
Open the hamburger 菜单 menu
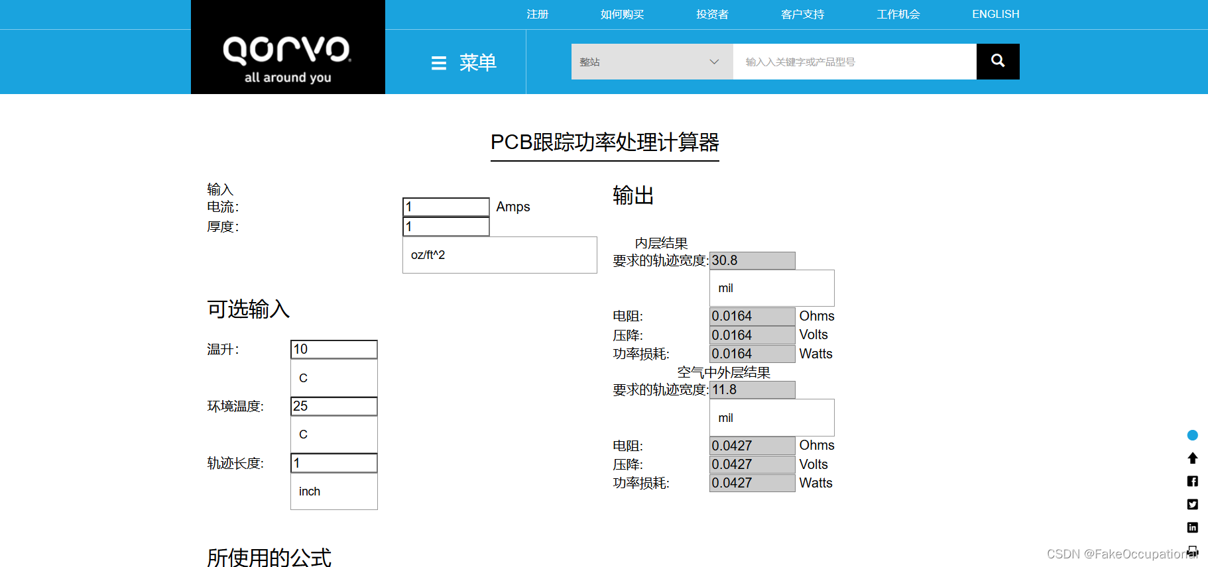(464, 63)
